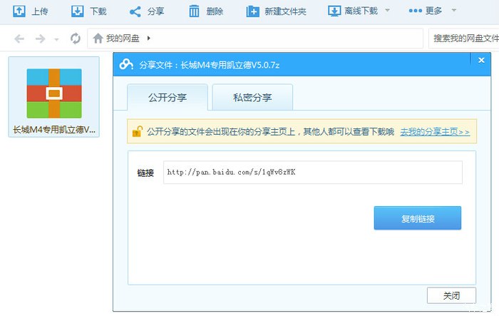Expand the offline download dropdown arrow

[x=387, y=11]
